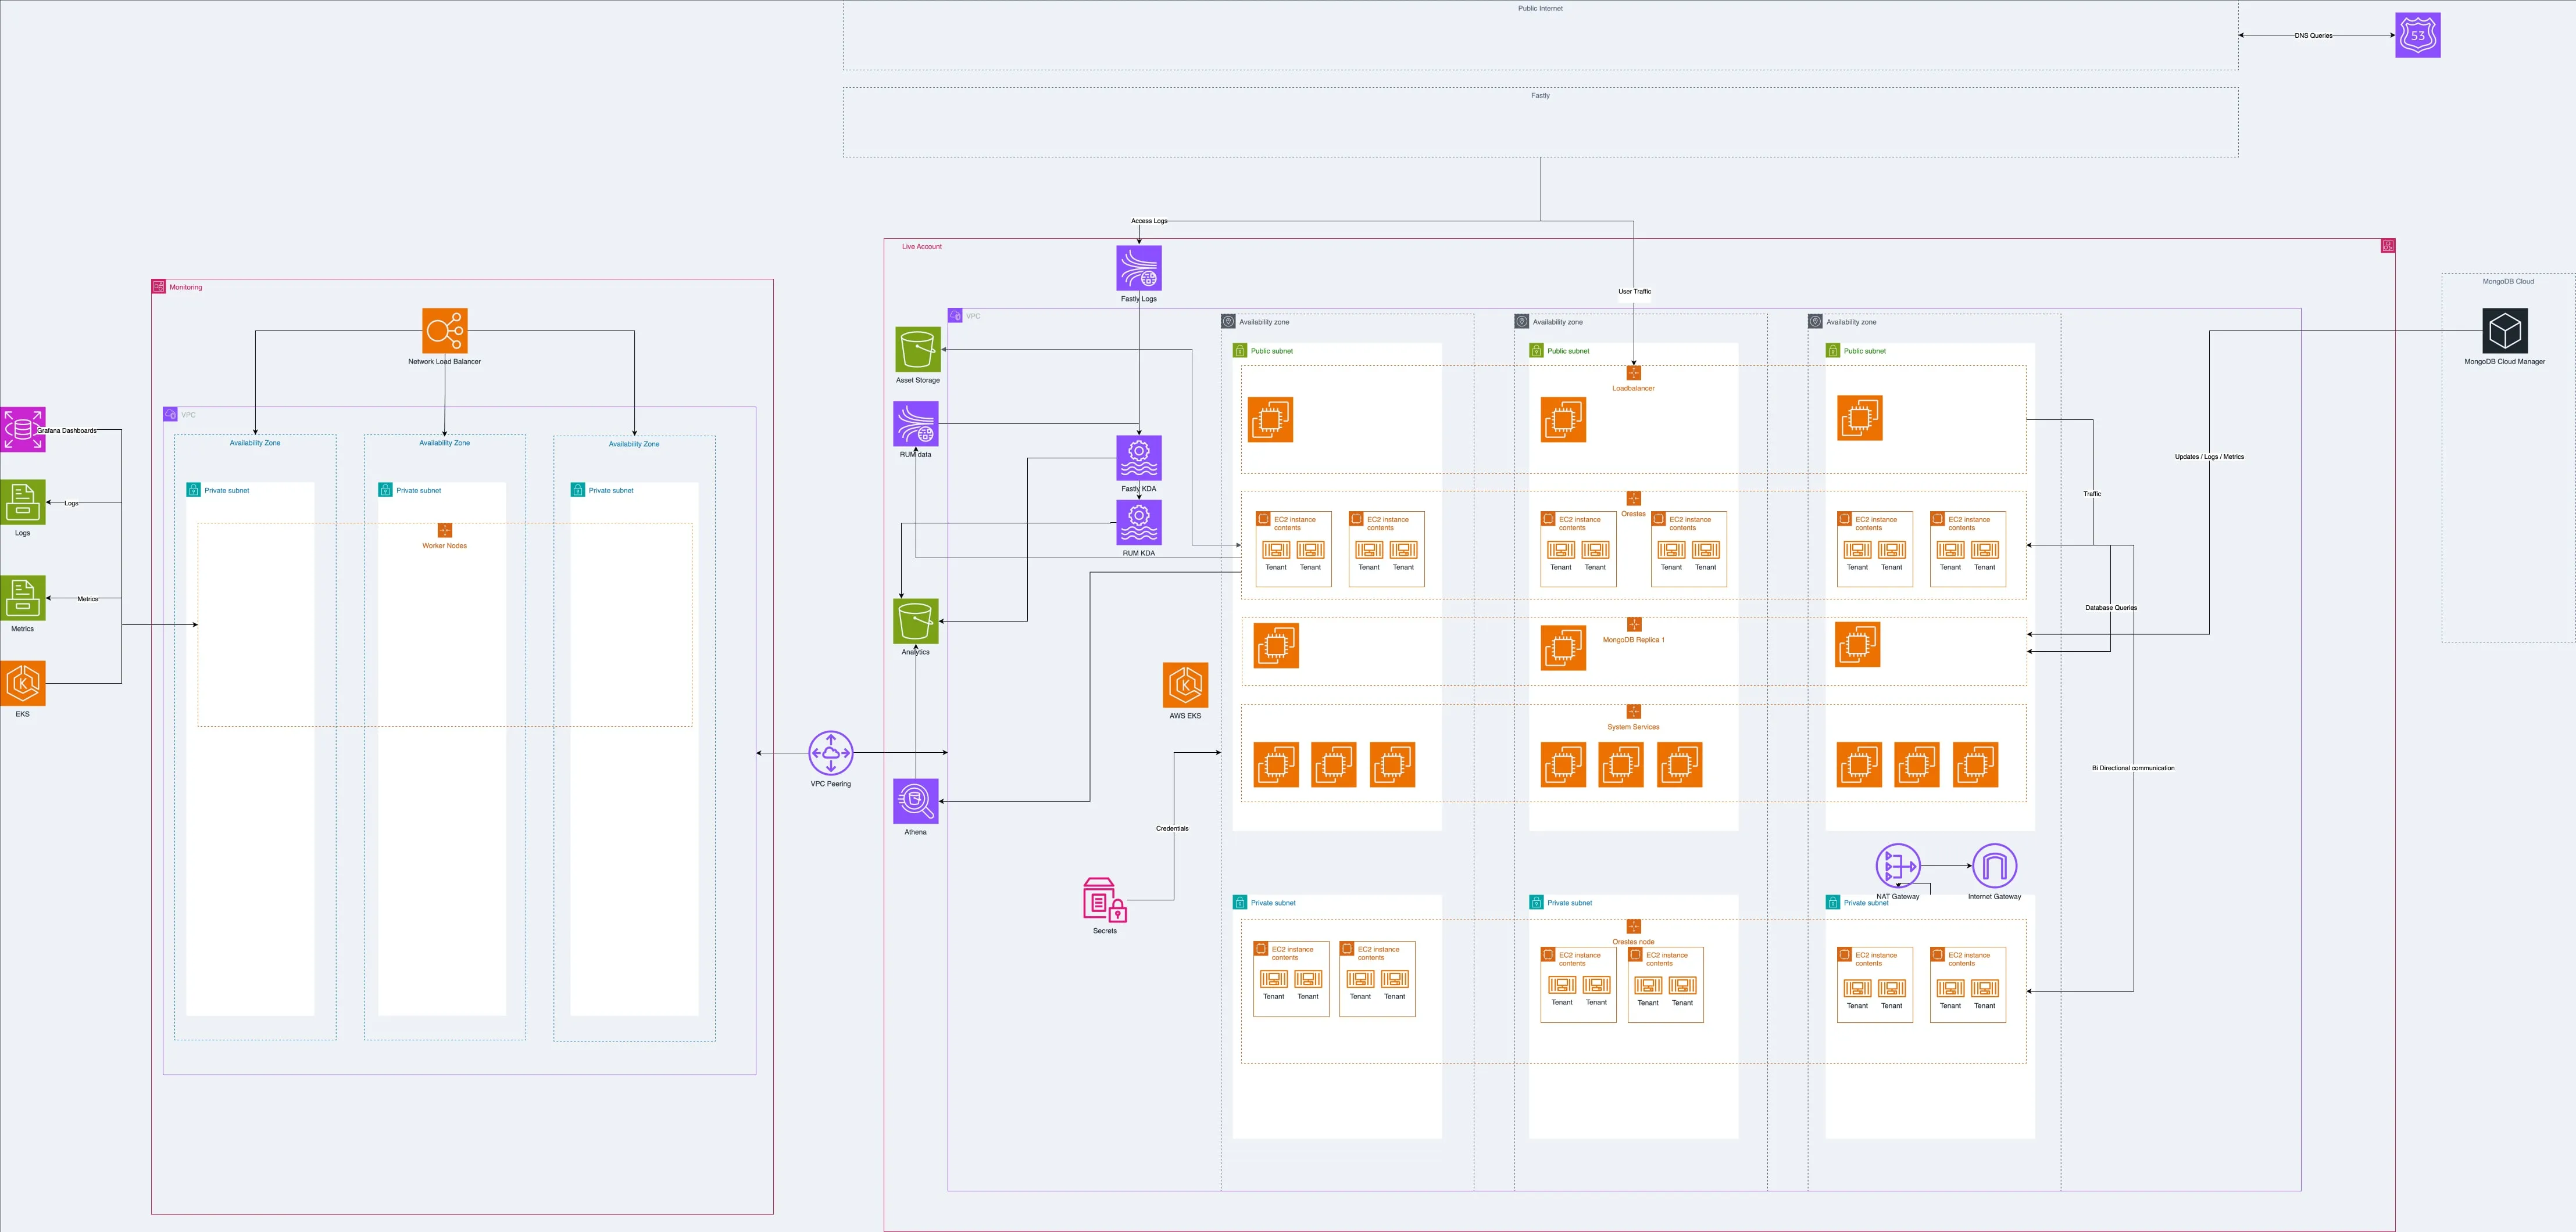Click the NAT Gateway icon
Image resolution: width=2576 pixels, height=1232 pixels.
(x=1898, y=866)
